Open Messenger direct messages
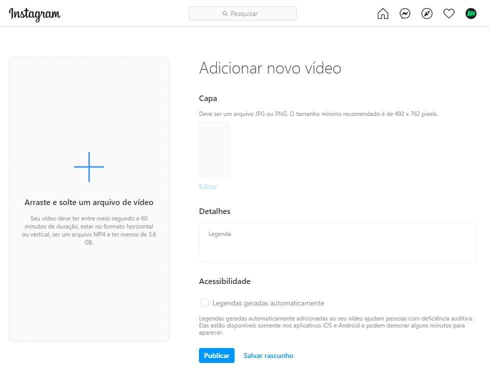 [405, 14]
